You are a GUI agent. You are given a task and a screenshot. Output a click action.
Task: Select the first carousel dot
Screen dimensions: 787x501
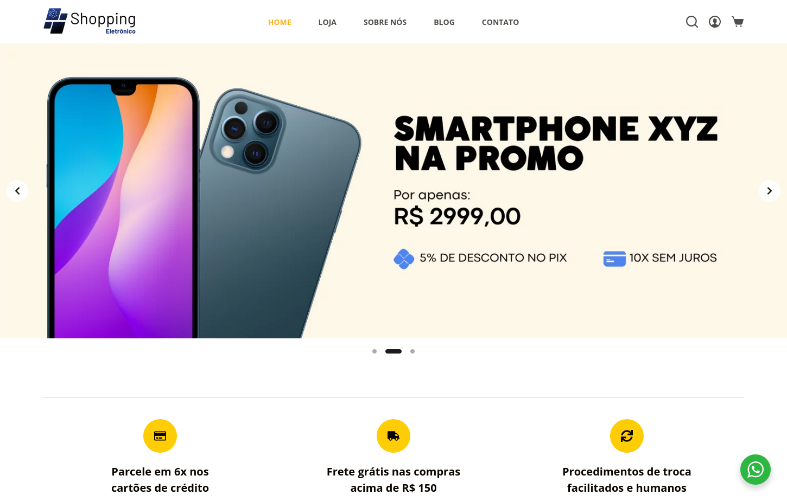[x=375, y=351]
